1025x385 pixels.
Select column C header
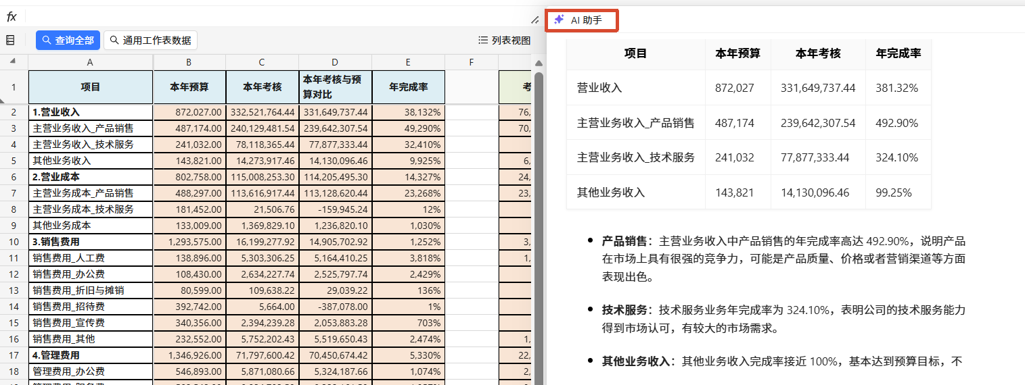click(262, 62)
